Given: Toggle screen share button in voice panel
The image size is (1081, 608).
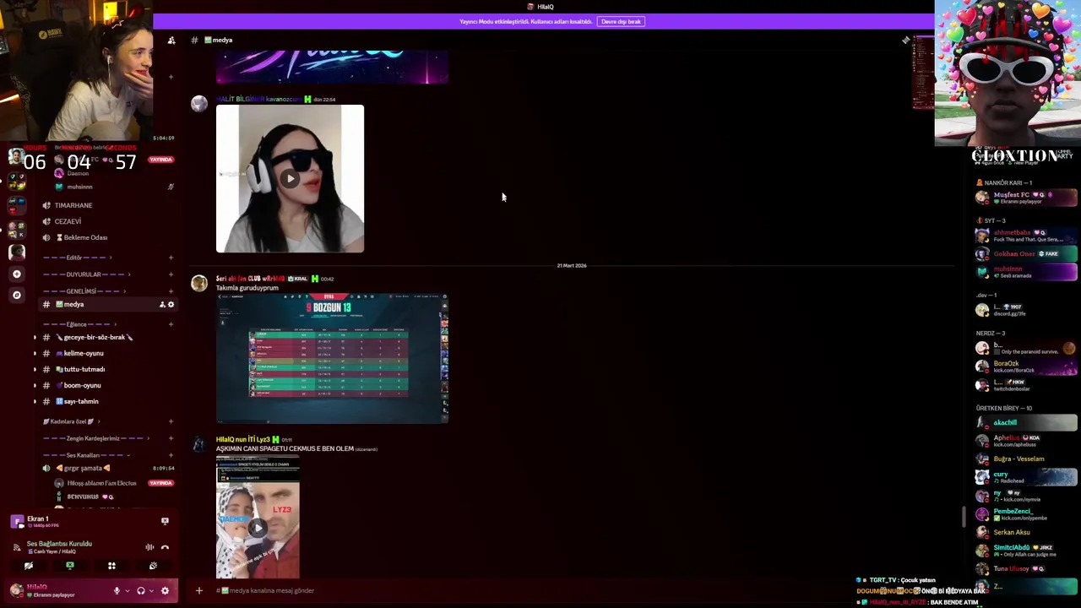Looking at the screenshot, I should [70, 566].
